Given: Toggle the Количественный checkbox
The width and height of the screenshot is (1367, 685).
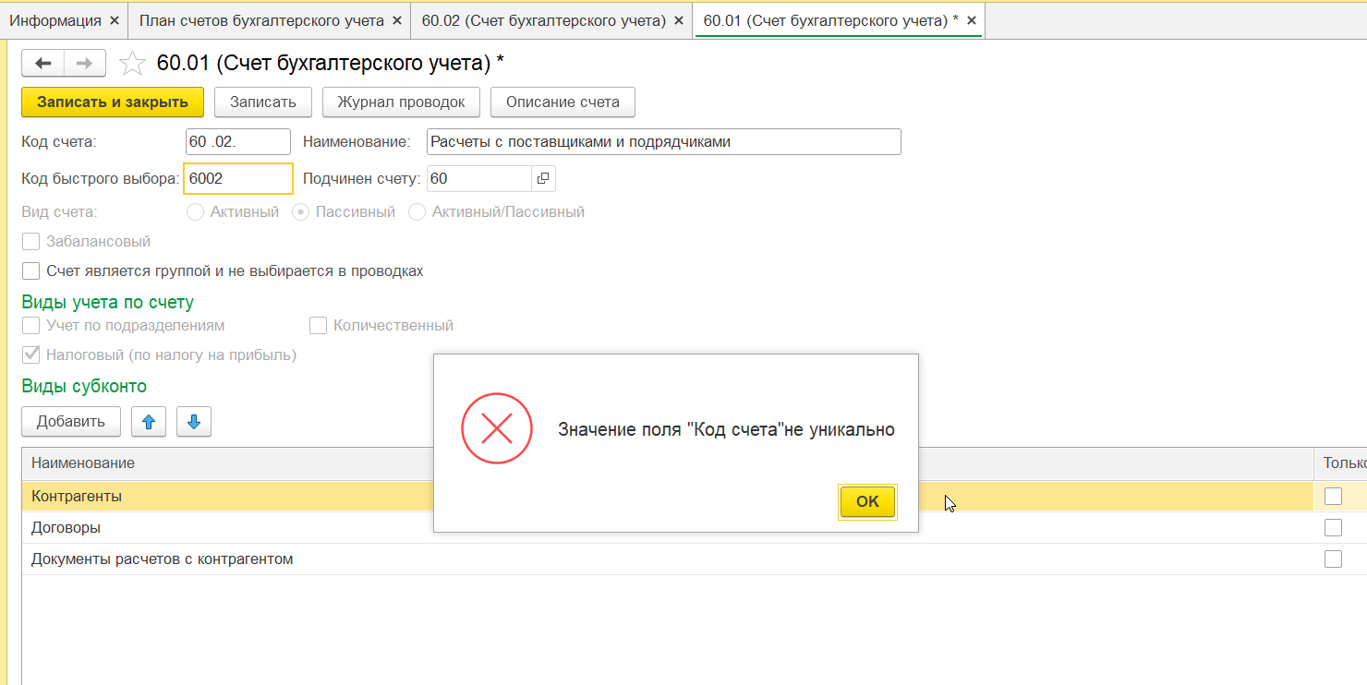Looking at the screenshot, I should 319,326.
